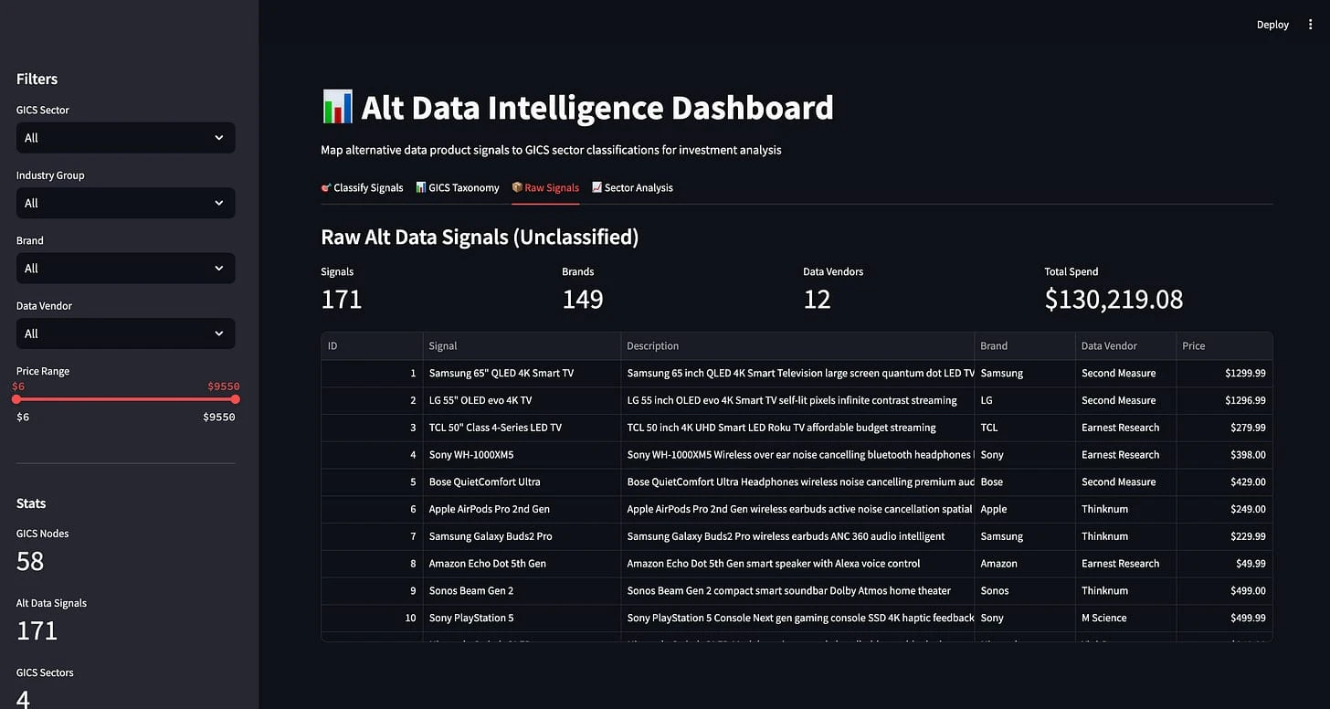Click the chart icon beside GICS Taxonomy
The width and height of the screenshot is (1330, 709).
click(422, 187)
